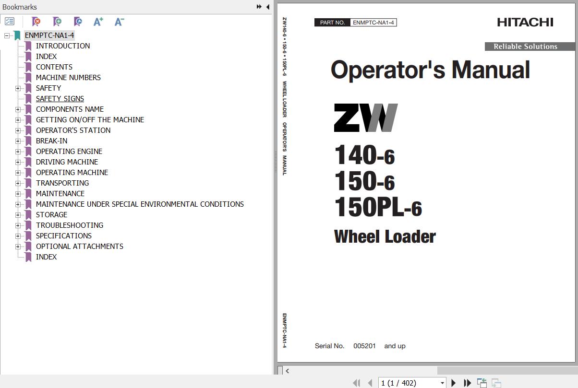
Task: Click the add new bookmark icon
Action: click(57, 22)
